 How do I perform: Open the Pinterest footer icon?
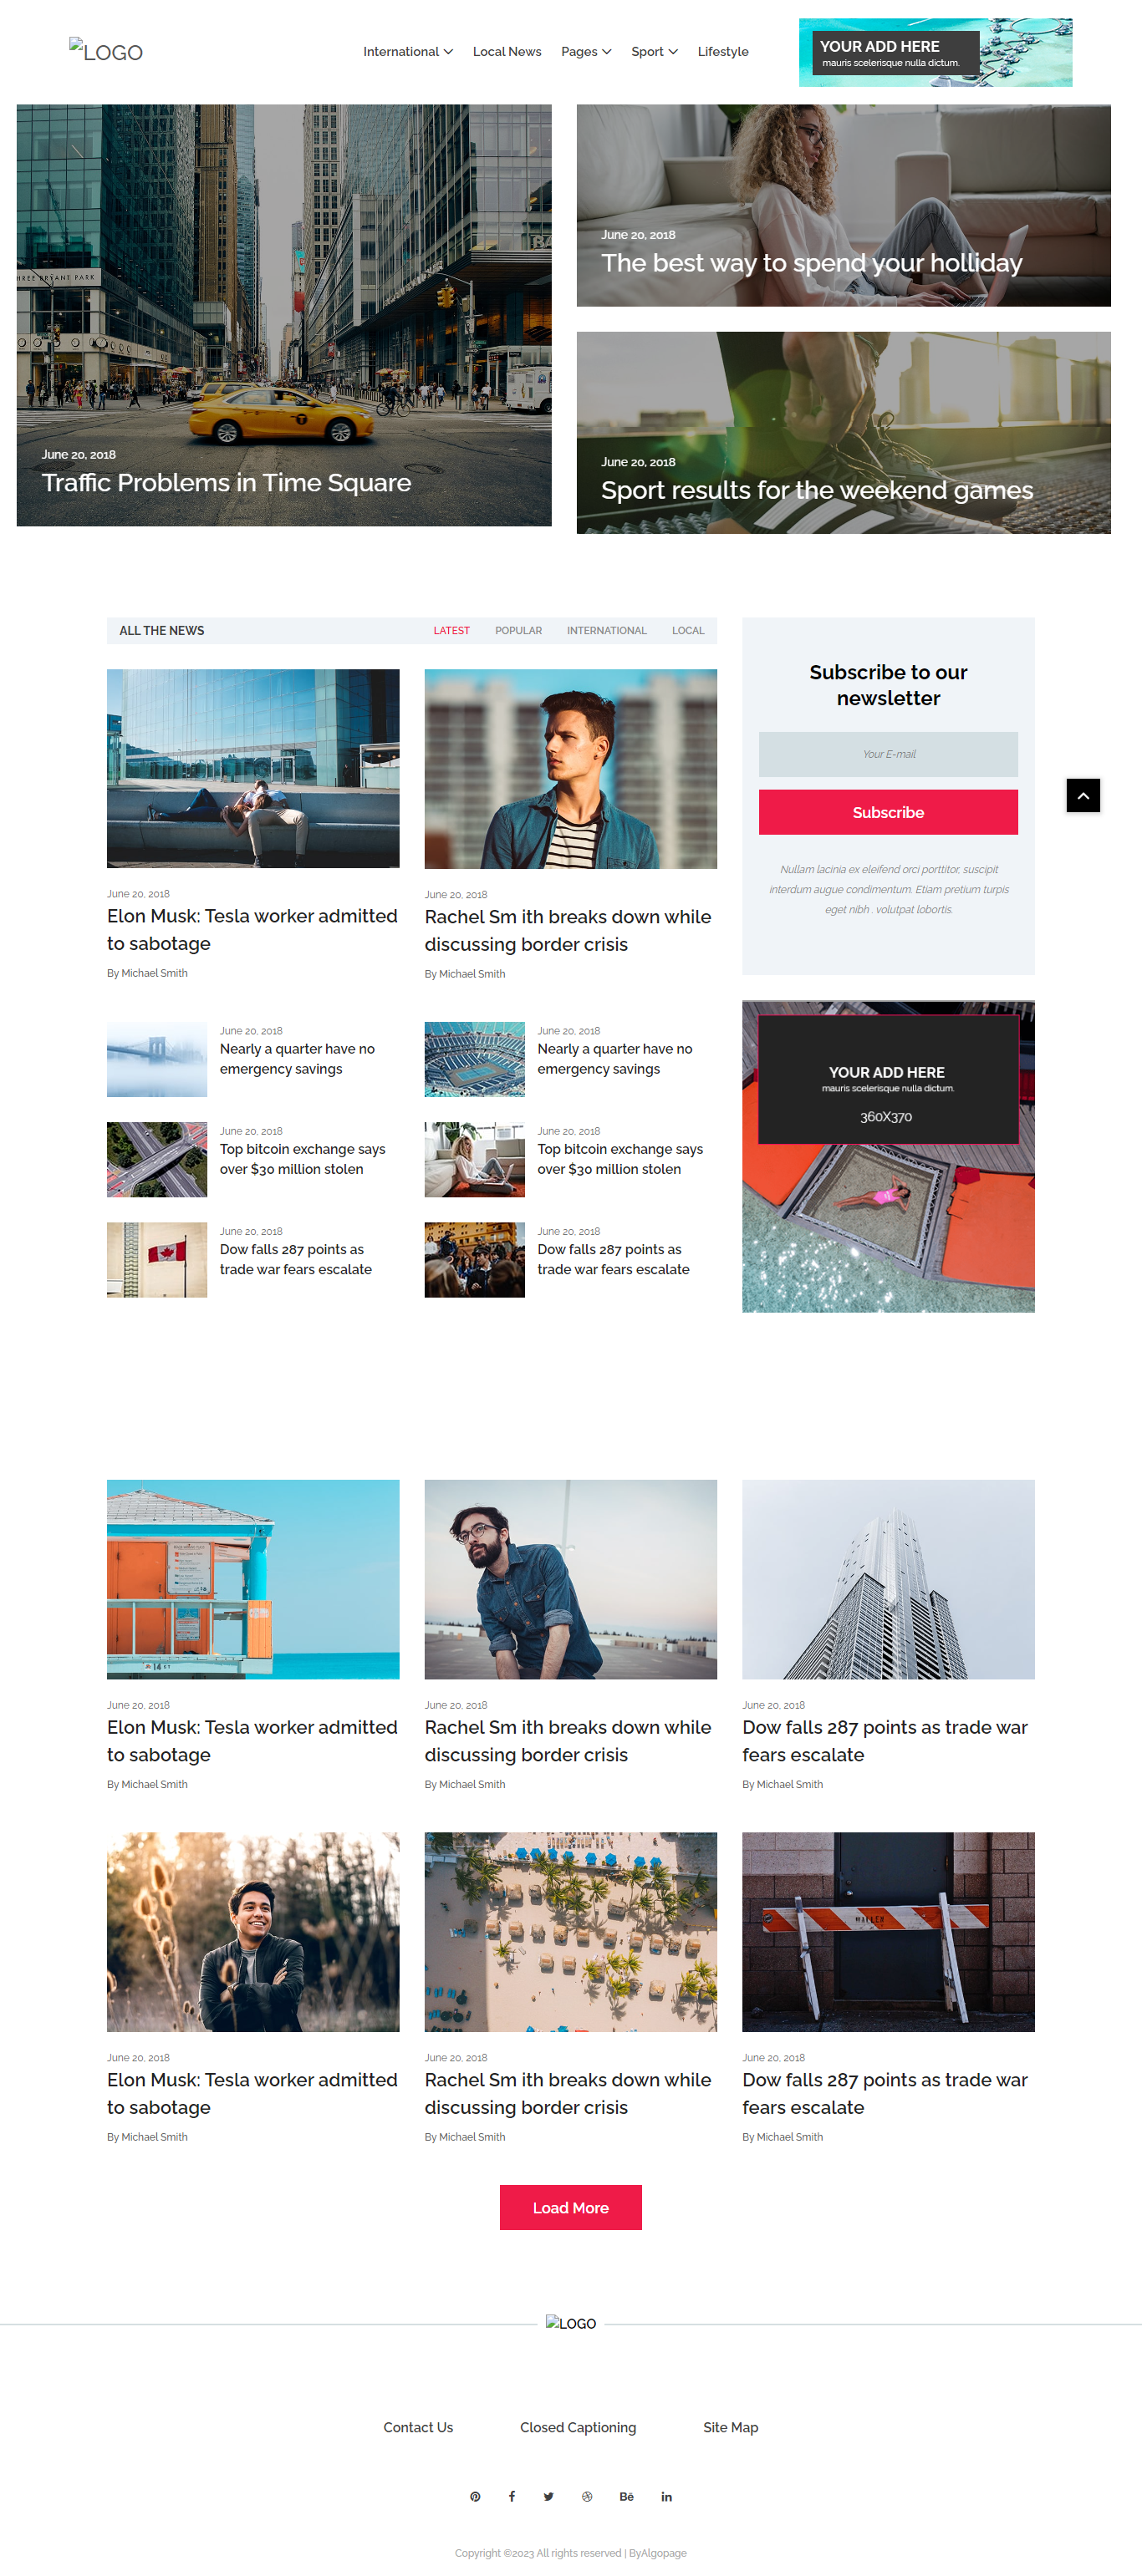pos(474,2496)
